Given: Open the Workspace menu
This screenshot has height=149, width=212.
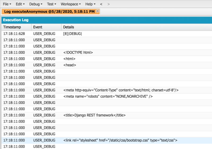Looking at the screenshot, I should click(x=71, y=4).
